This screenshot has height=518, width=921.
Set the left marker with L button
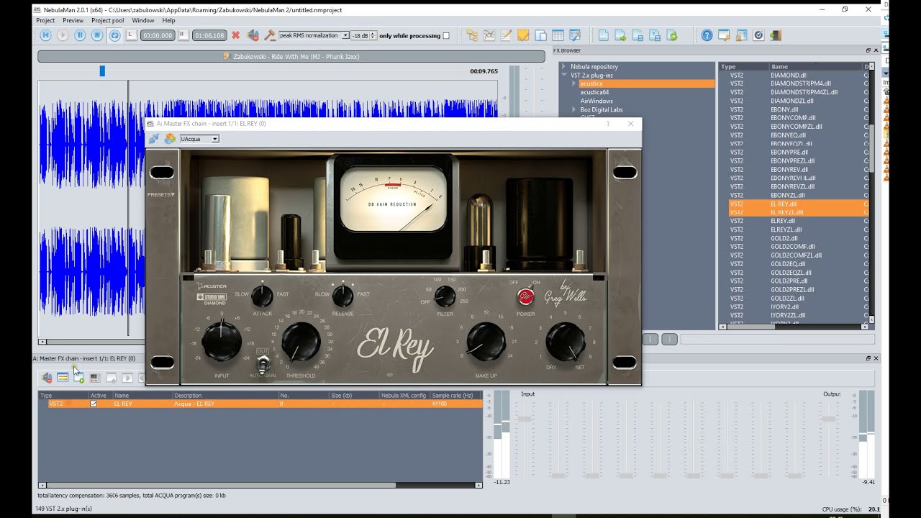point(131,35)
